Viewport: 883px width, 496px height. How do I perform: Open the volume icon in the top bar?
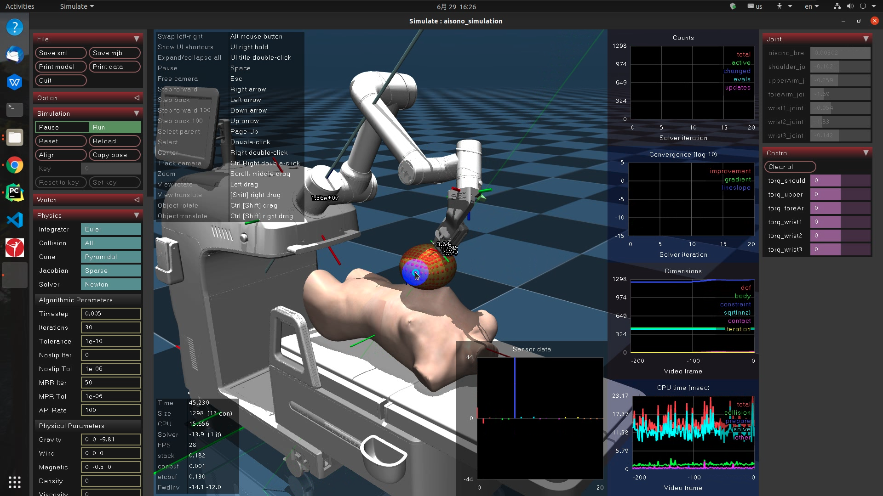pos(850,6)
